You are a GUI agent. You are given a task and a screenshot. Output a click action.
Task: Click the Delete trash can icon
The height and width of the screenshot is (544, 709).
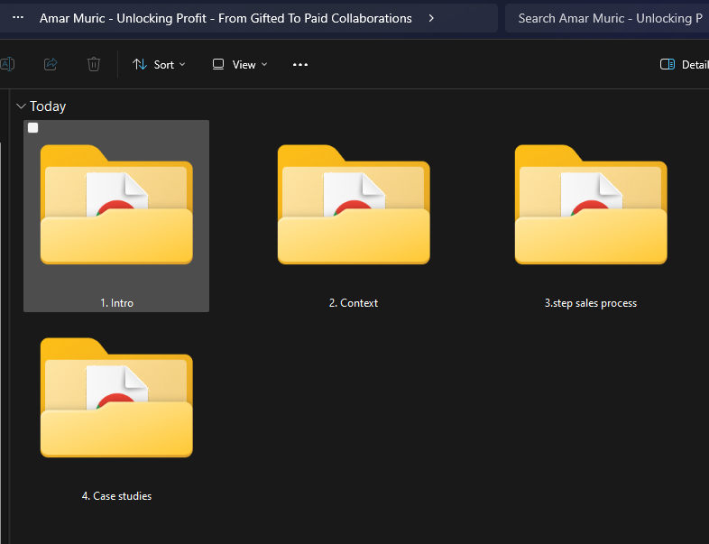click(94, 64)
